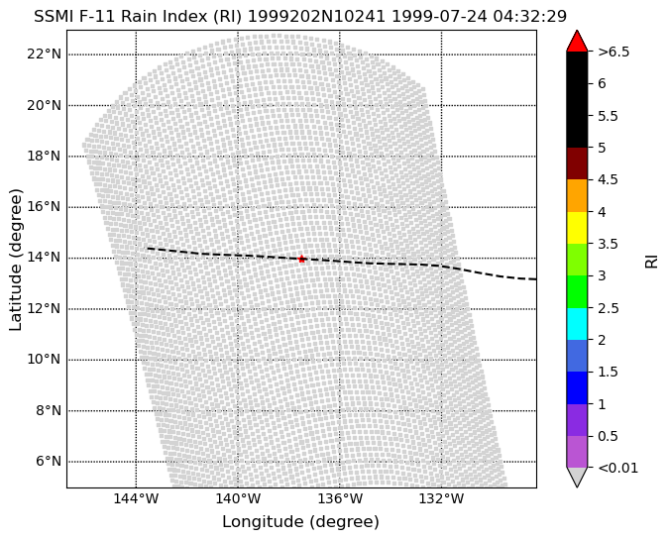669x540 pixels.
Task: Click the plot title text
Action: 300,17
